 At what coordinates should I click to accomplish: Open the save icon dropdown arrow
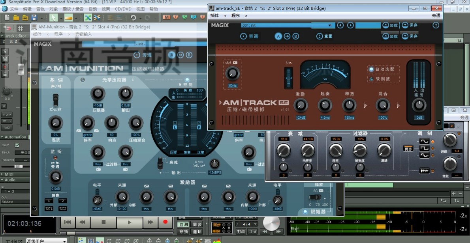coord(41,18)
